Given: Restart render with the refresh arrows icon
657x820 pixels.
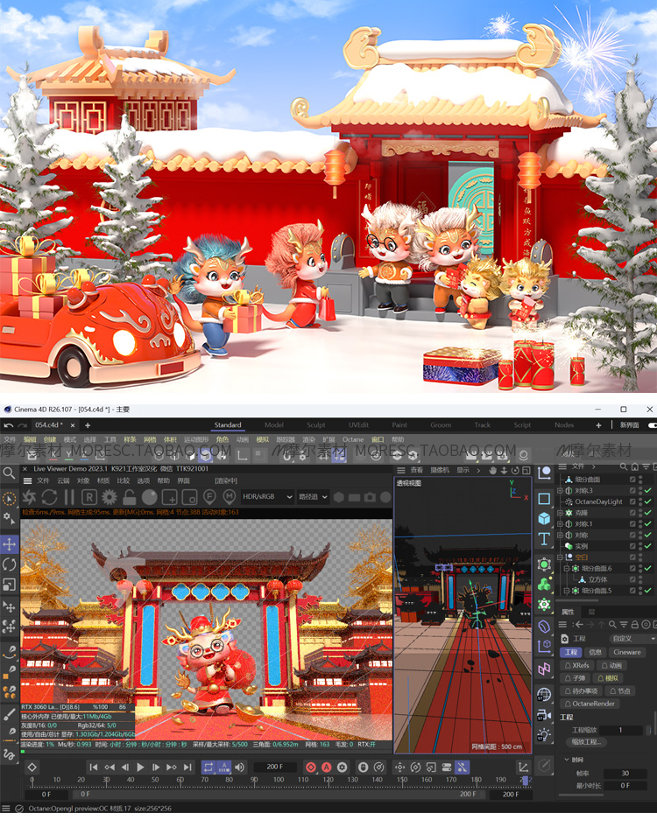Looking at the screenshot, I should (49, 497).
